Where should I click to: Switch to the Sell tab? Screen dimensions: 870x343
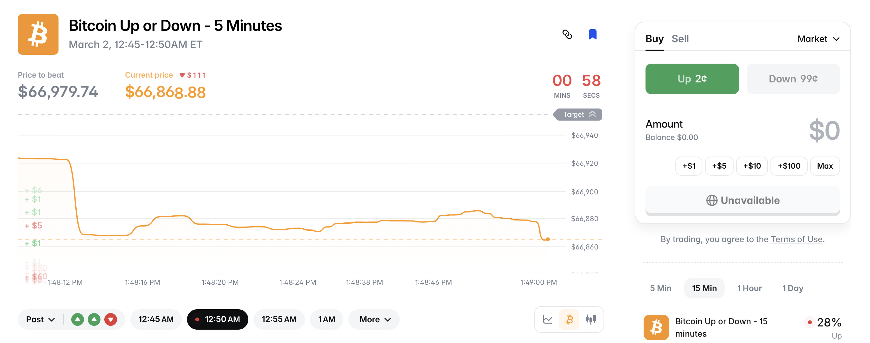click(x=680, y=39)
